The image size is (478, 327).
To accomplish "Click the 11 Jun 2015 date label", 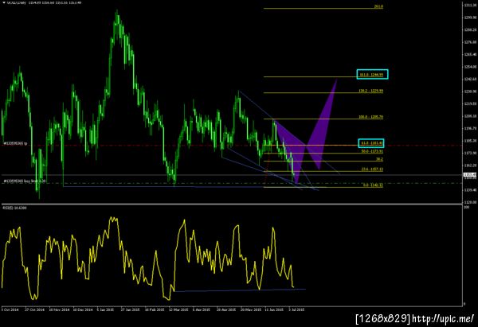I will [274, 309].
